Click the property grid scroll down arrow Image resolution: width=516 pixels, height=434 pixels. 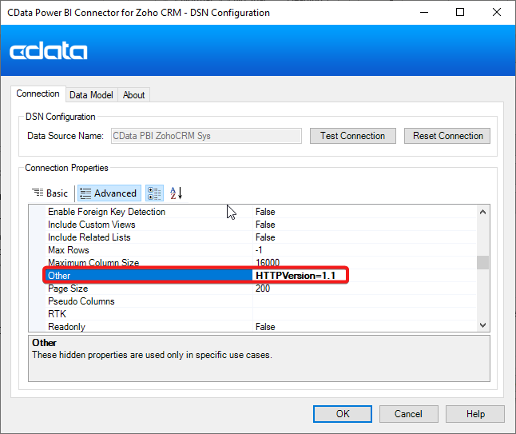click(x=482, y=325)
